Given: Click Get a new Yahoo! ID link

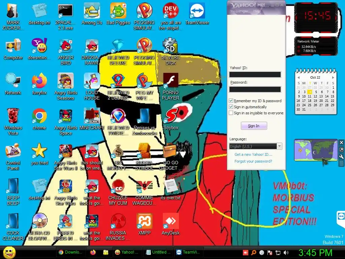Looking at the screenshot, I should [x=253, y=154].
